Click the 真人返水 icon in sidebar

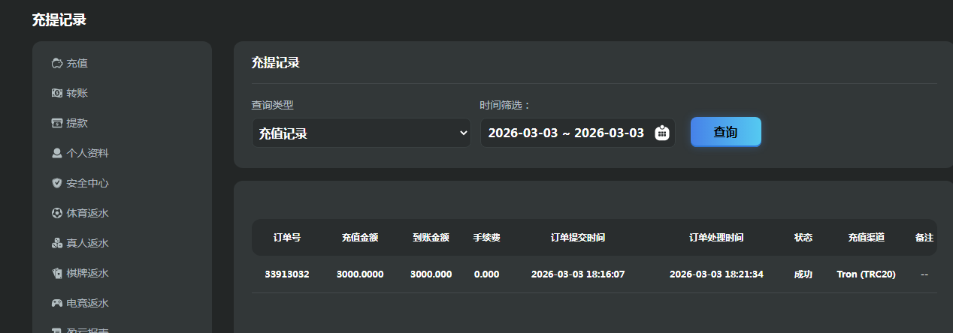tap(56, 243)
